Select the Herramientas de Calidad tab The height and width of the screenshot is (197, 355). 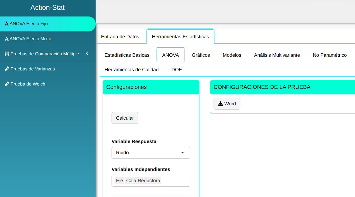131,70
